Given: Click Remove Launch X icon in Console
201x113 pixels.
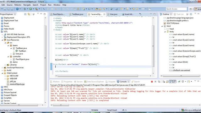Looking at the screenshot, I should pyautogui.click(x=155, y=82).
